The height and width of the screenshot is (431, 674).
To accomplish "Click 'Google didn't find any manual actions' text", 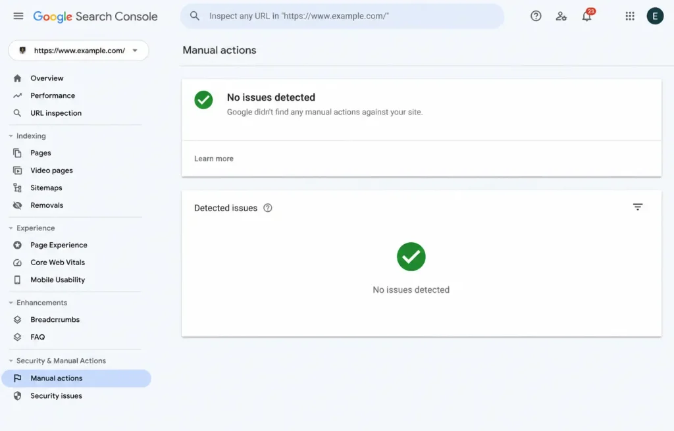I will coord(324,112).
